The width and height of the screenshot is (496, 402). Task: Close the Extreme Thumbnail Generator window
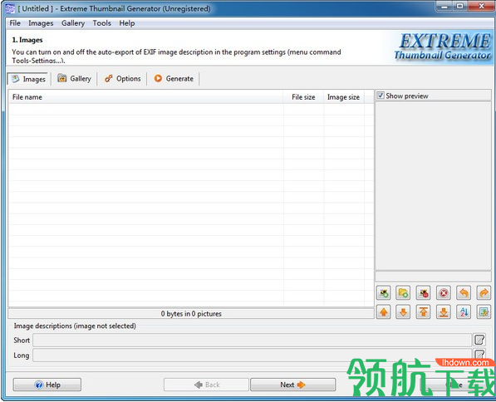tap(481, 6)
